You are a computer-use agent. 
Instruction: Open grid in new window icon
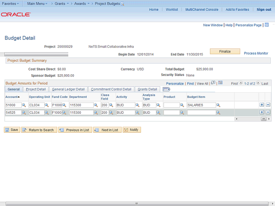(x=213, y=83)
